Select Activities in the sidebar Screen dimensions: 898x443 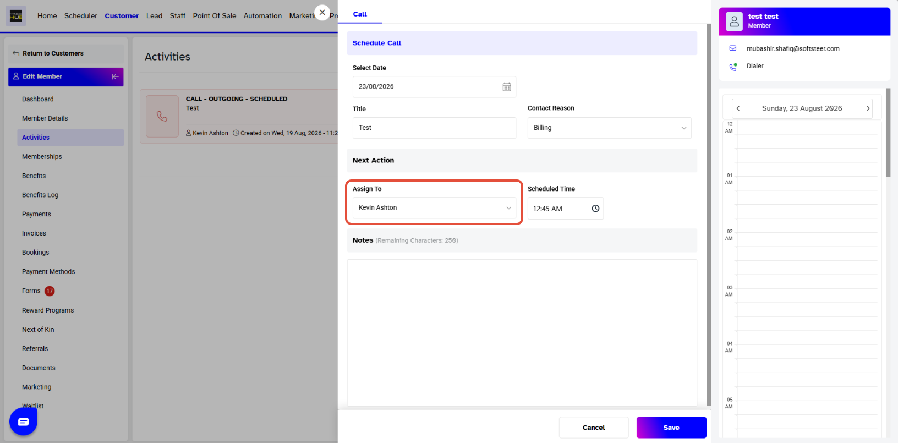[70, 138]
